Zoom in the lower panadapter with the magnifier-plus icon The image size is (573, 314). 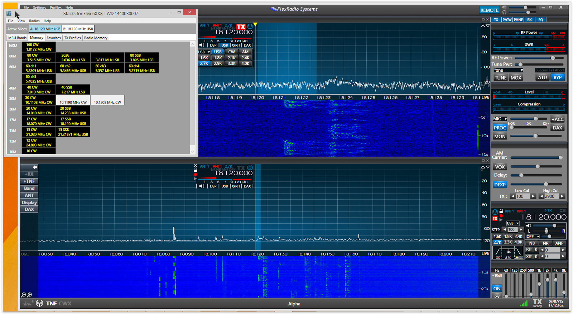click(x=29, y=295)
